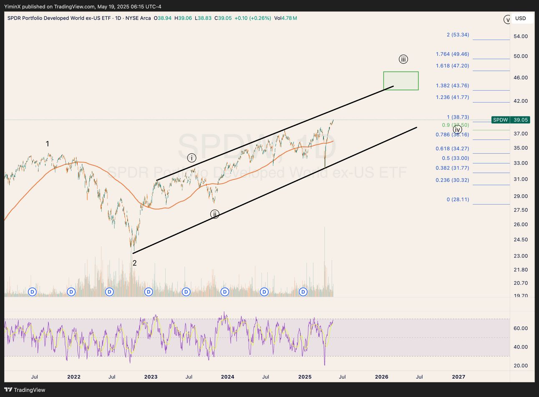Click the circled iv wave label
Image resolution: width=539 pixels, height=397 pixels.
(457, 129)
